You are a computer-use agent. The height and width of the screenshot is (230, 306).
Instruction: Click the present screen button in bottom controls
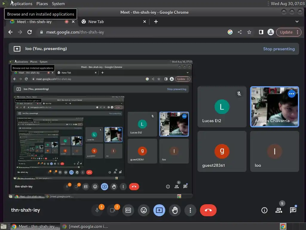click(159, 210)
